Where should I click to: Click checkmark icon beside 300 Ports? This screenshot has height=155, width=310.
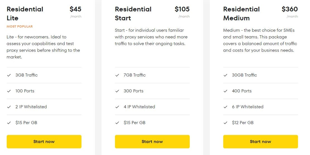coord(117,91)
